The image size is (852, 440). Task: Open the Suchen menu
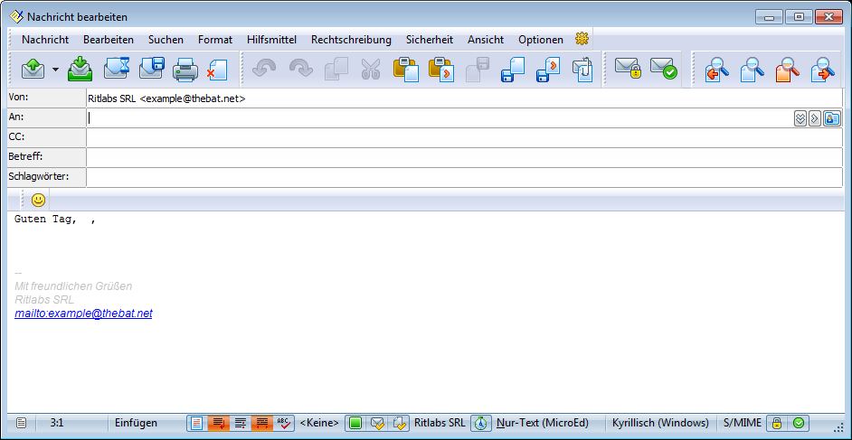[166, 40]
